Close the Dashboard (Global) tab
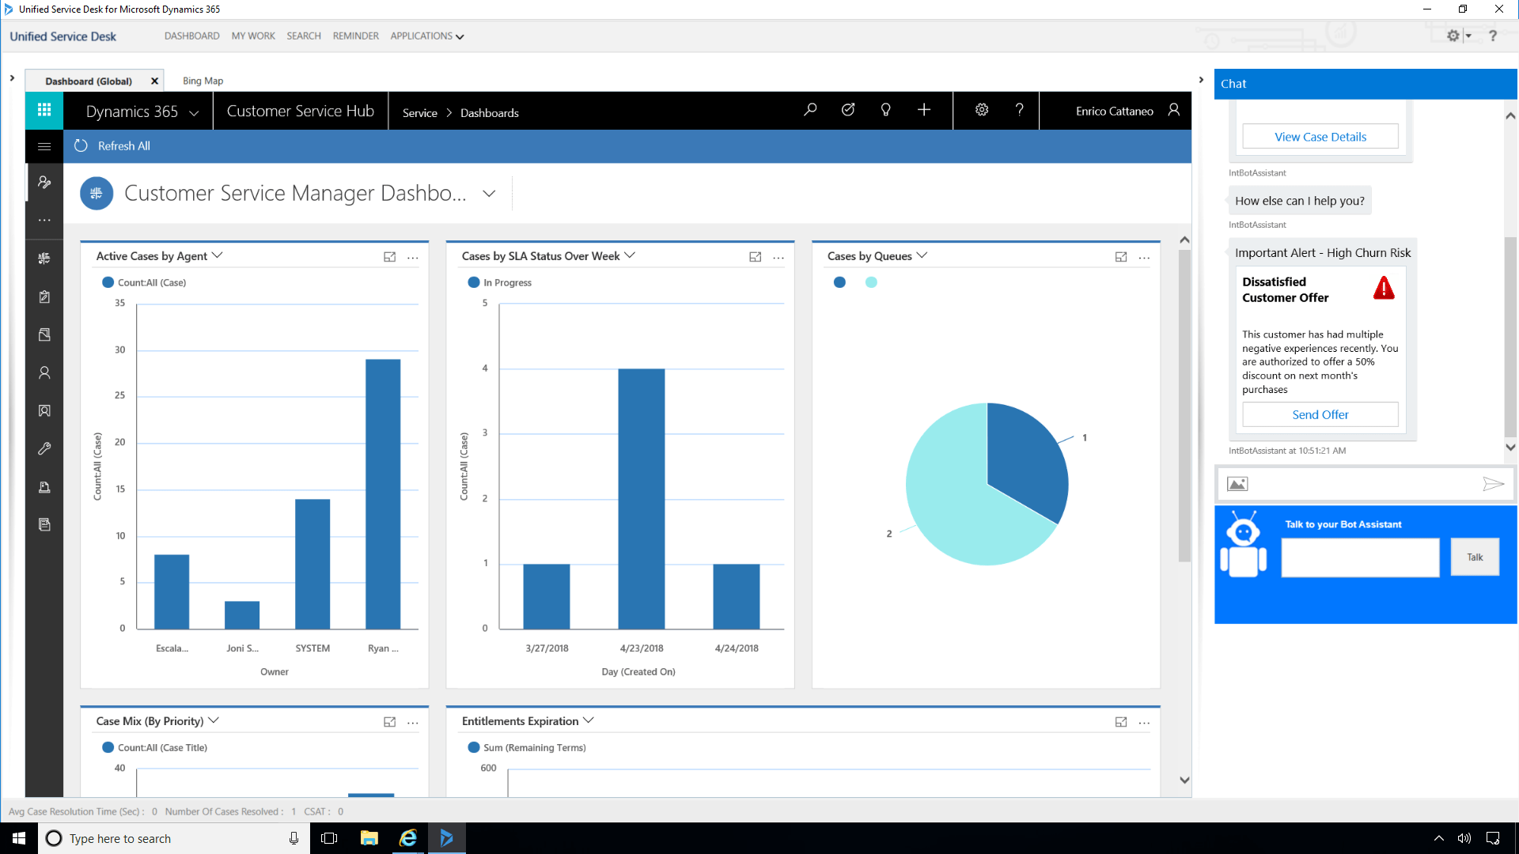This screenshot has height=854, width=1519. point(154,81)
